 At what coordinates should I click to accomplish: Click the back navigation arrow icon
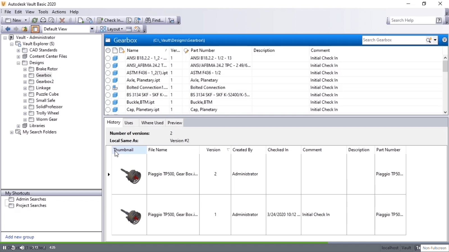coord(8,29)
